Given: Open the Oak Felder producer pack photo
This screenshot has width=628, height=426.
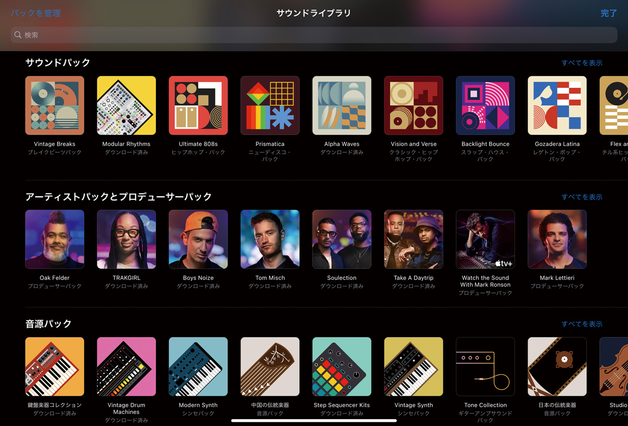Looking at the screenshot, I should click(54, 239).
